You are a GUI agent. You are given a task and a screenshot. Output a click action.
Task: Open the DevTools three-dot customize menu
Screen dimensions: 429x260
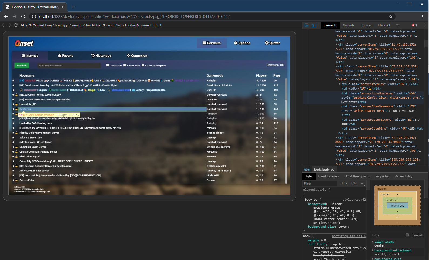pyautogui.click(x=424, y=25)
